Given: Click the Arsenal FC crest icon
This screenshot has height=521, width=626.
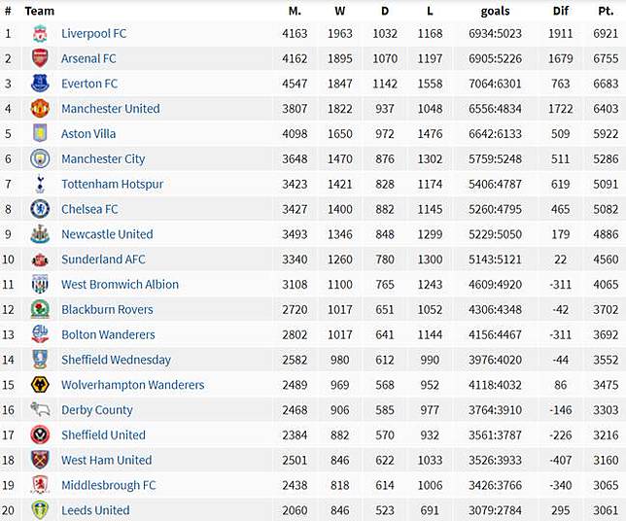Looking at the screenshot, I should coord(40,58).
